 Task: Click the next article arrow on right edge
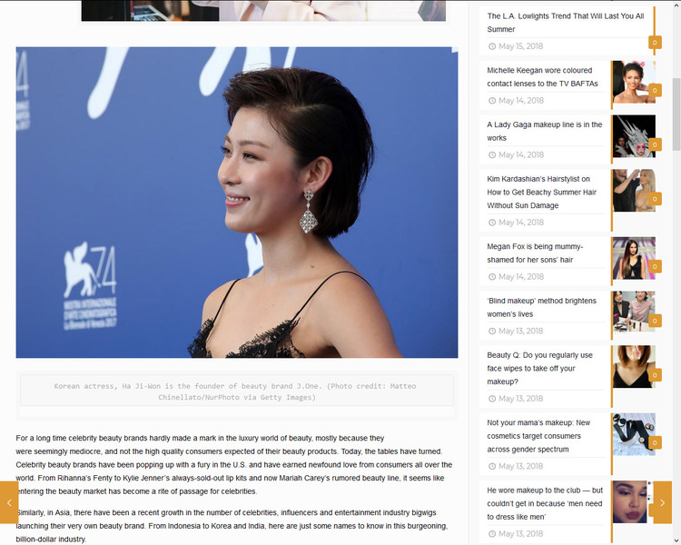click(663, 502)
